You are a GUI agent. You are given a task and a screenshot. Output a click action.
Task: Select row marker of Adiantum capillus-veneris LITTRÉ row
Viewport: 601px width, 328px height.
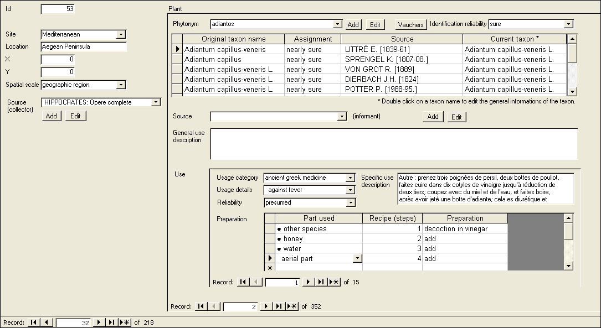(177, 49)
